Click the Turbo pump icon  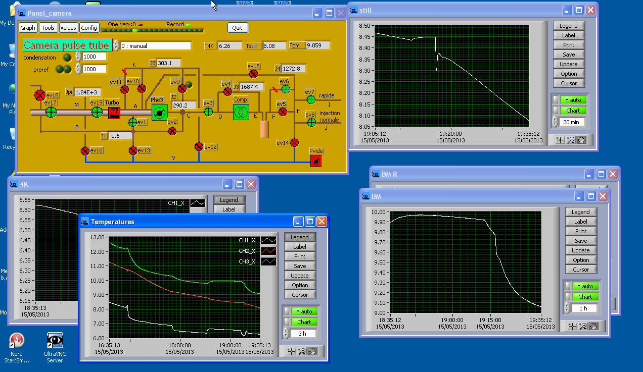coord(114,113)
